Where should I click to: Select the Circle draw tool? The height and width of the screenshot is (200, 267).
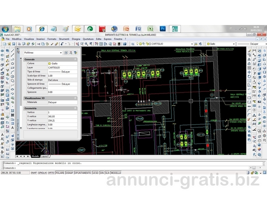tap(13, 76)
